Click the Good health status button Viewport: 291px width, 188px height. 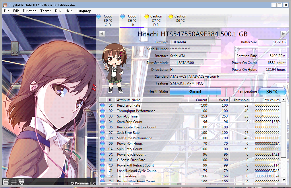tap(195, 92)
